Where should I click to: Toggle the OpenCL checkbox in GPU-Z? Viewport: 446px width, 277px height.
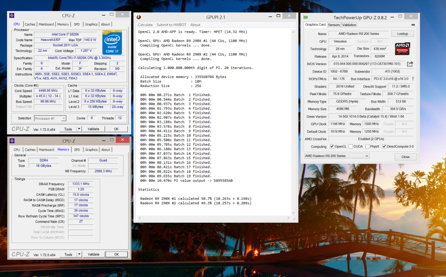pos(332,146)
